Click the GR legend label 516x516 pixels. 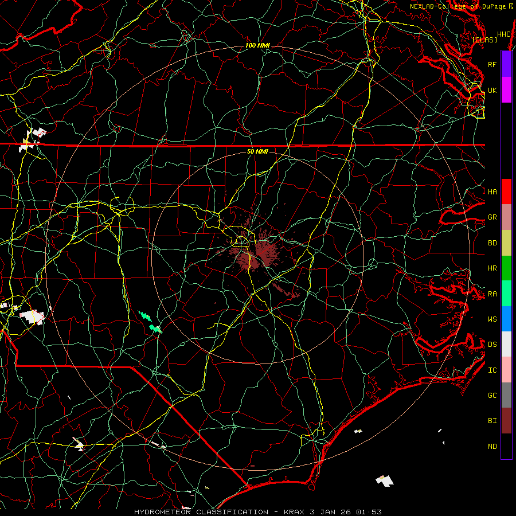[492, 217]
